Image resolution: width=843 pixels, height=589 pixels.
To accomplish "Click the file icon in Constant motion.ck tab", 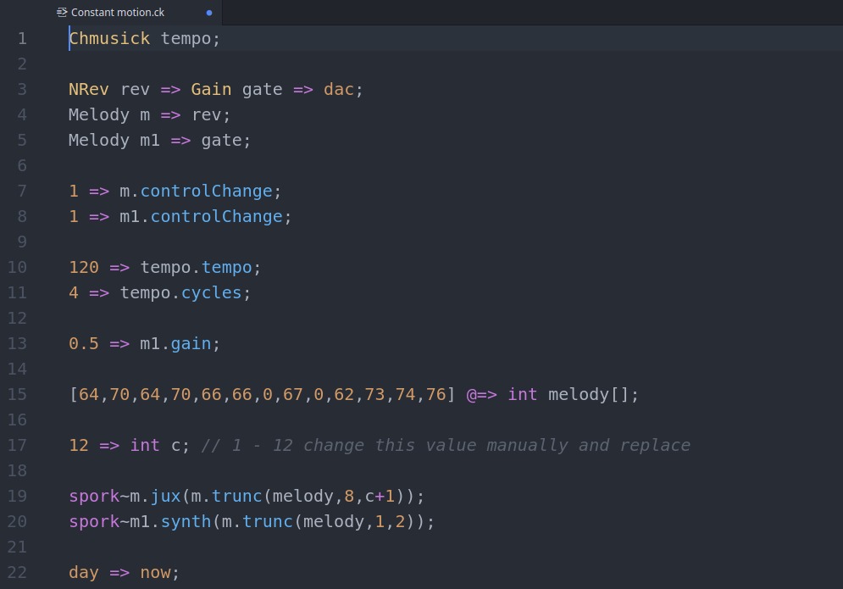I will pos(62,13).
